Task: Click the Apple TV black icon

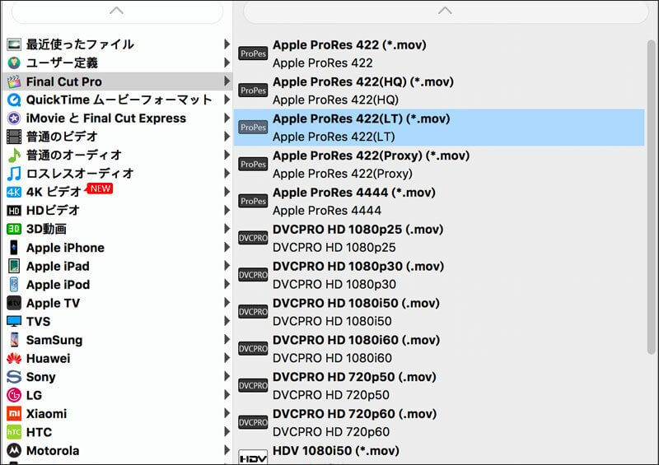Action: [14, 303]
